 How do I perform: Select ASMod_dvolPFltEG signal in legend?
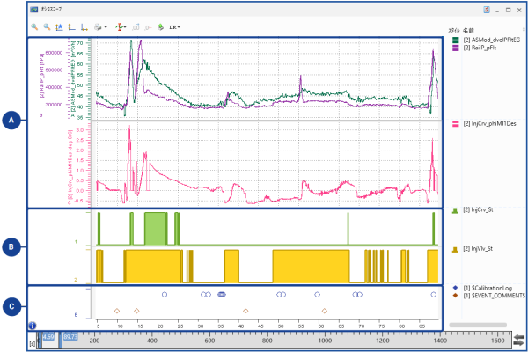pyautogui.click(x=489, y=40)
